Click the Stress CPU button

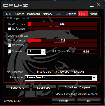point(44,88)
